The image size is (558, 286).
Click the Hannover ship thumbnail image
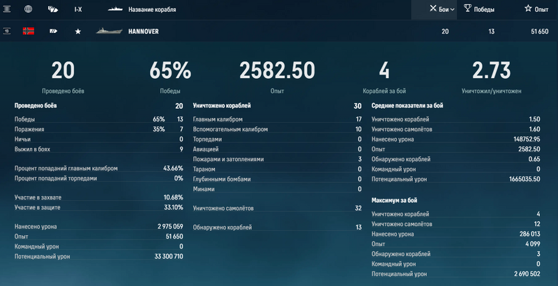pyautogui.click(x=109, y=31)
